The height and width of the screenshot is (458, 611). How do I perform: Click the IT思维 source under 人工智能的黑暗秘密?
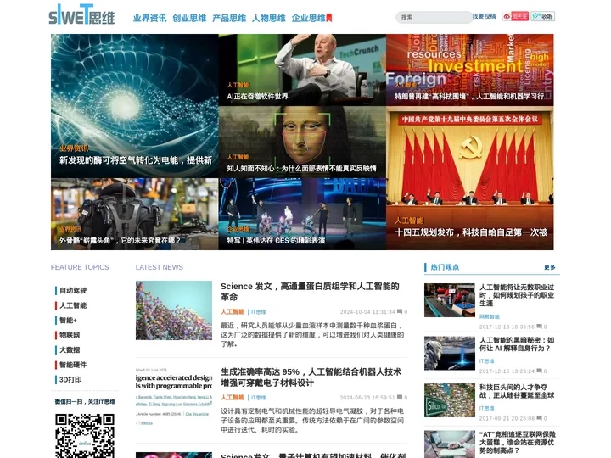point(487,361)
